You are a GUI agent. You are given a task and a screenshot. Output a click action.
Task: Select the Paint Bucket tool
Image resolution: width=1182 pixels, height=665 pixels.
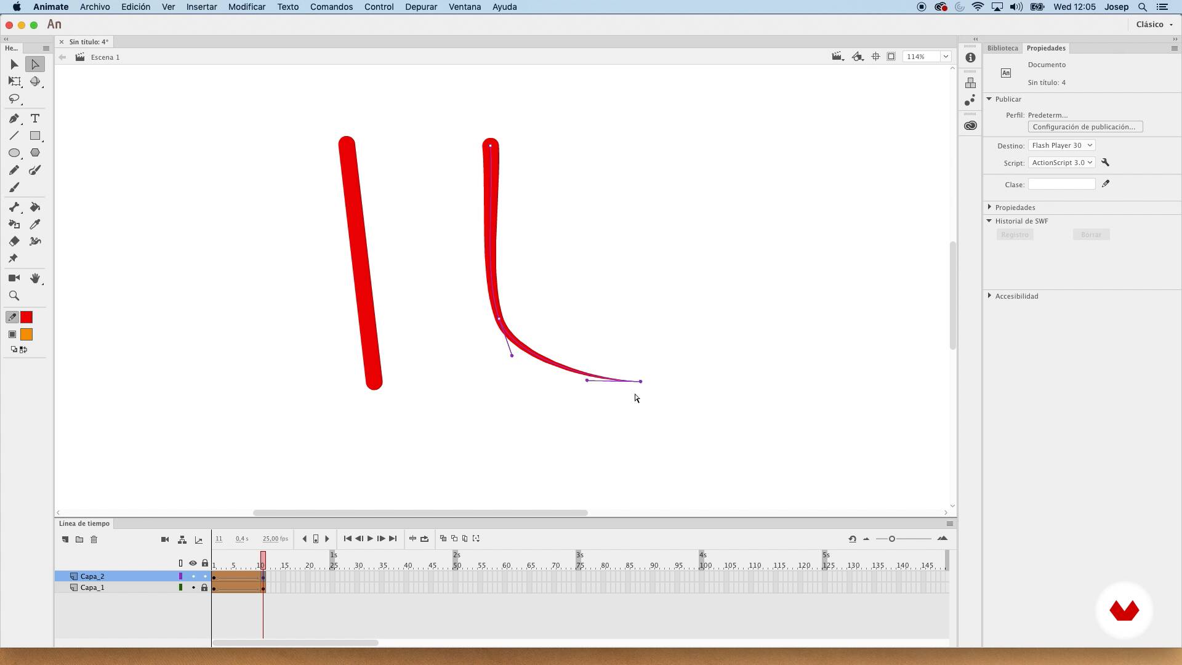click(35, 208)
